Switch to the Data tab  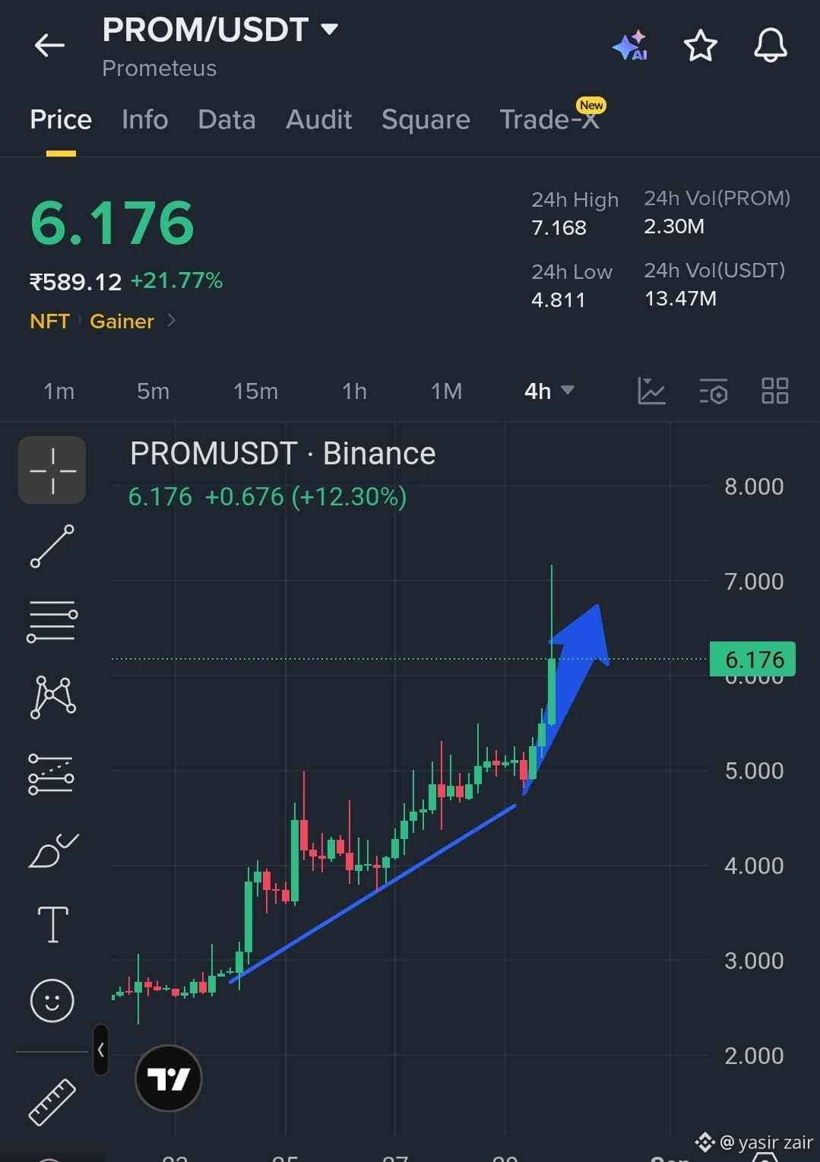click(226, 119)
